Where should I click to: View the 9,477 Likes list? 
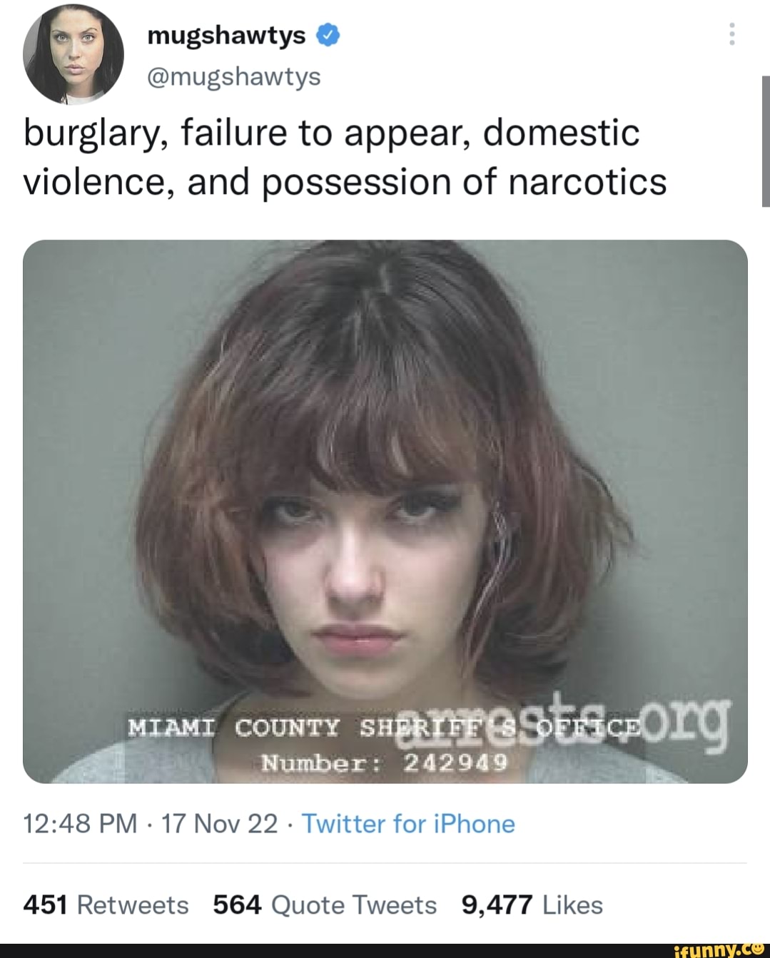coord(532,905)
